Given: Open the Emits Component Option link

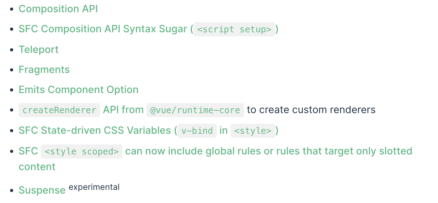Looking at the screenshot, I should [78, 90].
